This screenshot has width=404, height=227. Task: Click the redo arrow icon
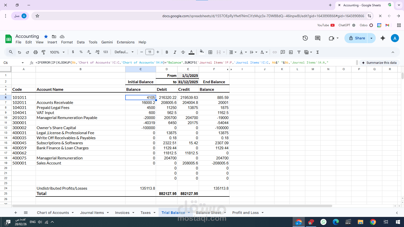click(x=27, y=52)
